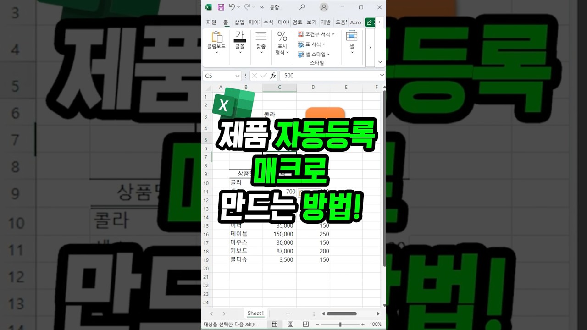Click the vertical scrollbar thumb
Screen dimensions: 587x330
[x=384, y=179]
